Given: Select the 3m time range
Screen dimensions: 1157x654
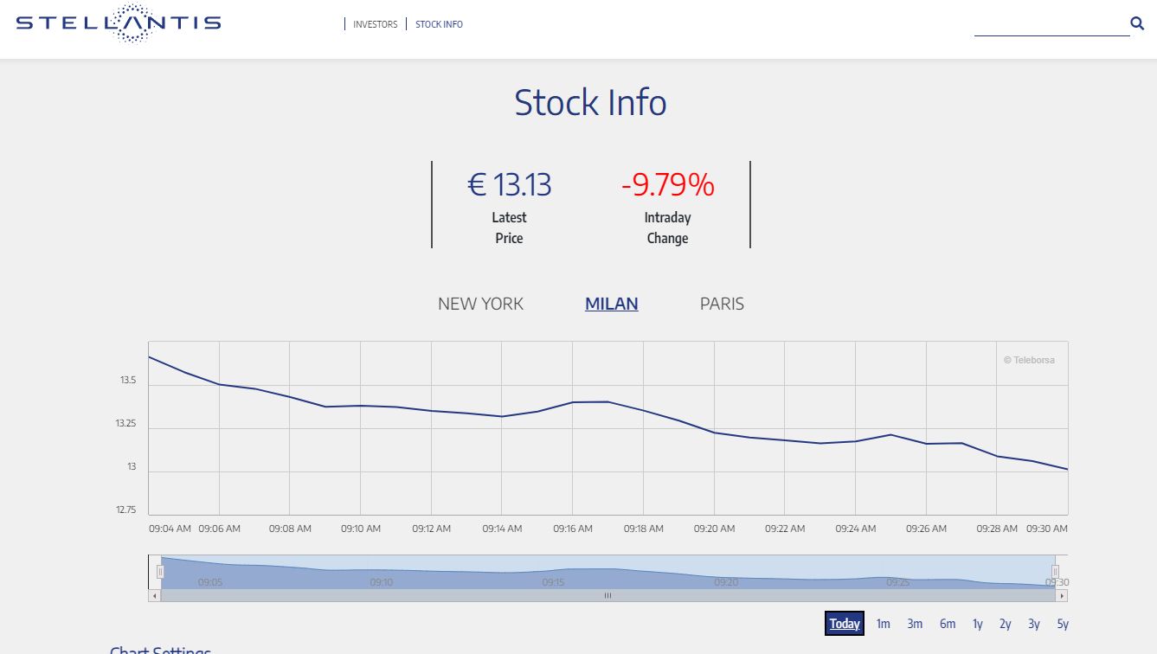Looking at the screenshot, I should click(x=915, y=624).
